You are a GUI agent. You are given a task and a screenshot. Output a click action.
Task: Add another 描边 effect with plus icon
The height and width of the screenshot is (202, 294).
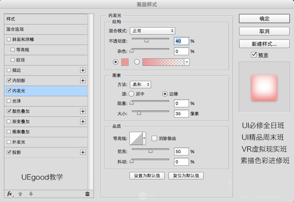click(x=83, y=70)
